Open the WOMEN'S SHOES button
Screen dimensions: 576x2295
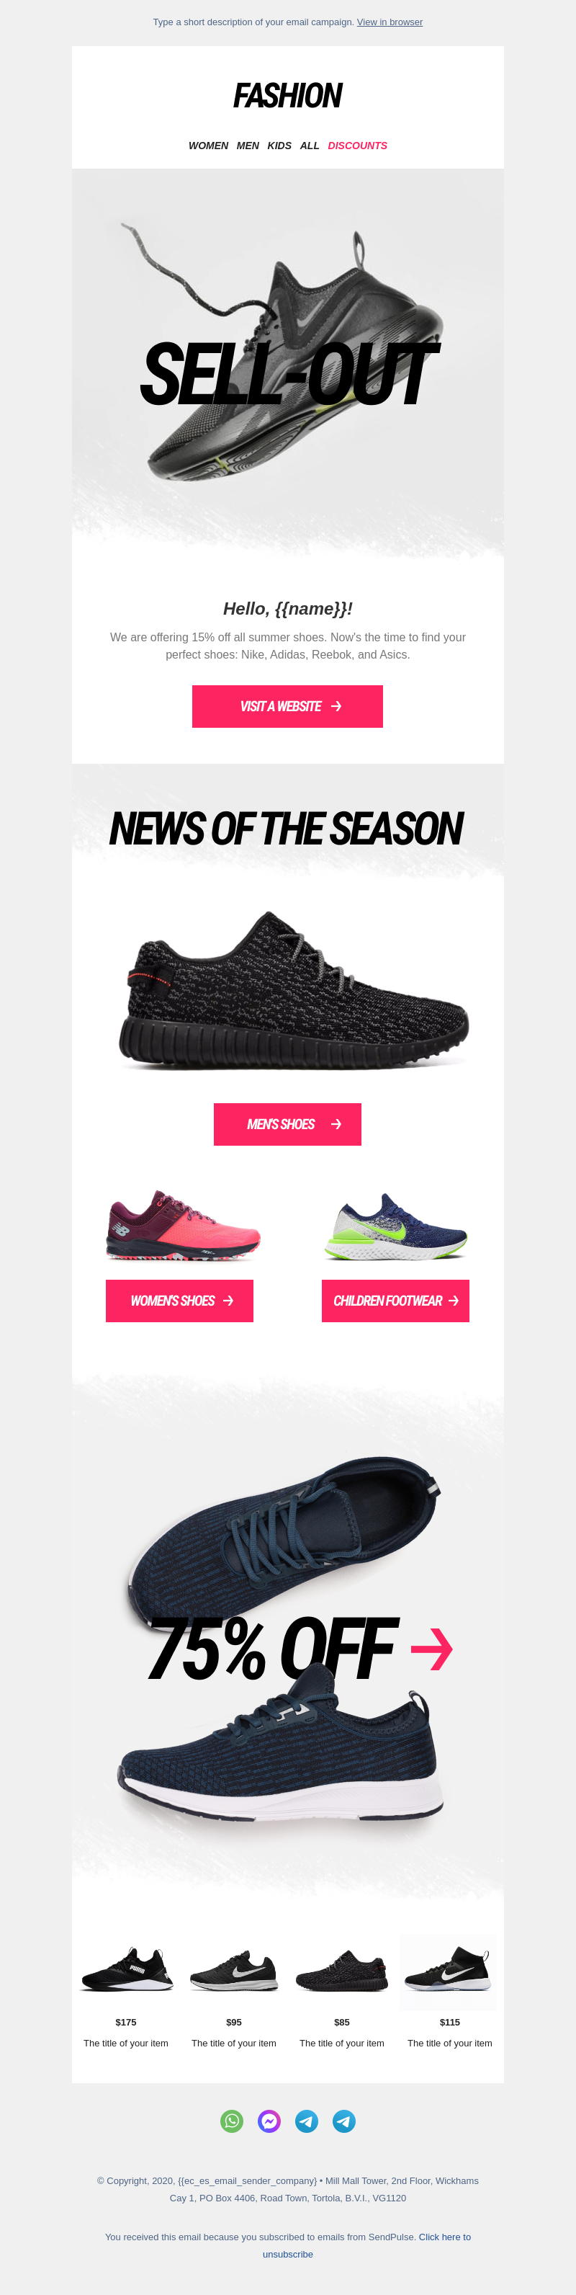[180, 1301]
